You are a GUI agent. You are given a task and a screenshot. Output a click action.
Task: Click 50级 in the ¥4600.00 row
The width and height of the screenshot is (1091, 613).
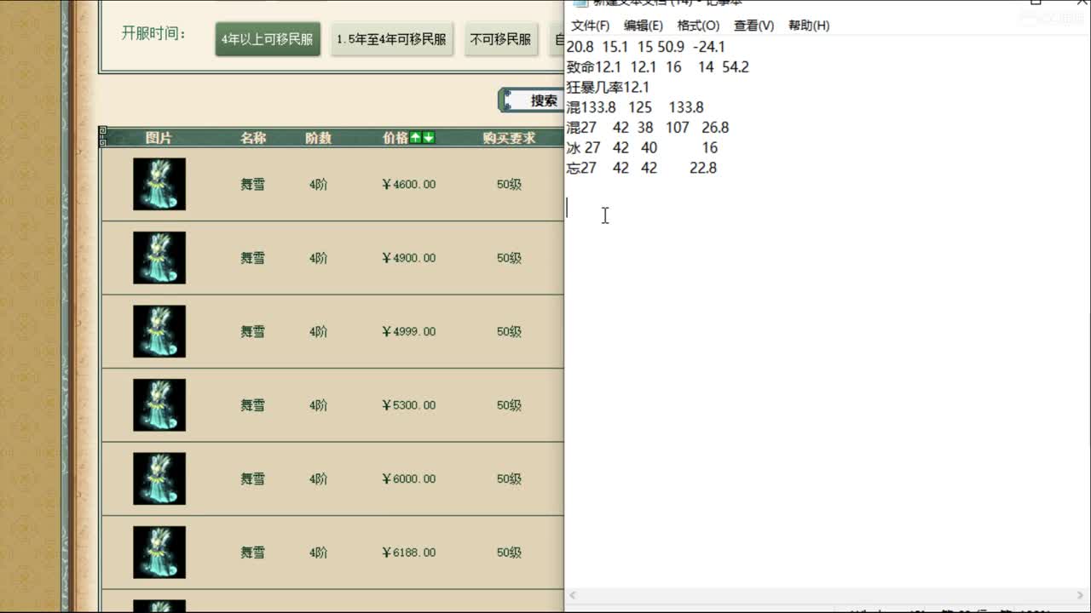click(509, 184)
